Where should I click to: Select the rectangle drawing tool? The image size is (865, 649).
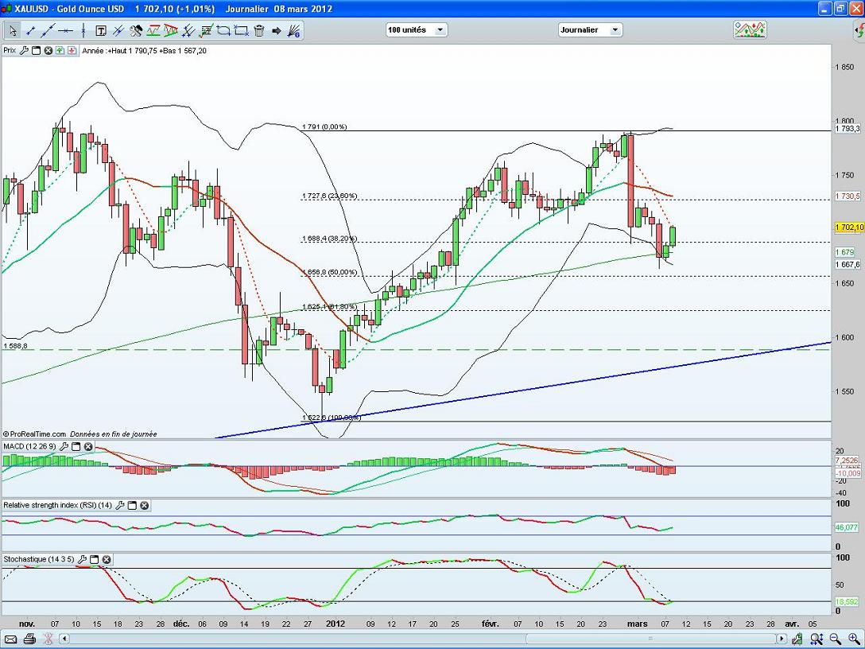(x=241, y=31)
